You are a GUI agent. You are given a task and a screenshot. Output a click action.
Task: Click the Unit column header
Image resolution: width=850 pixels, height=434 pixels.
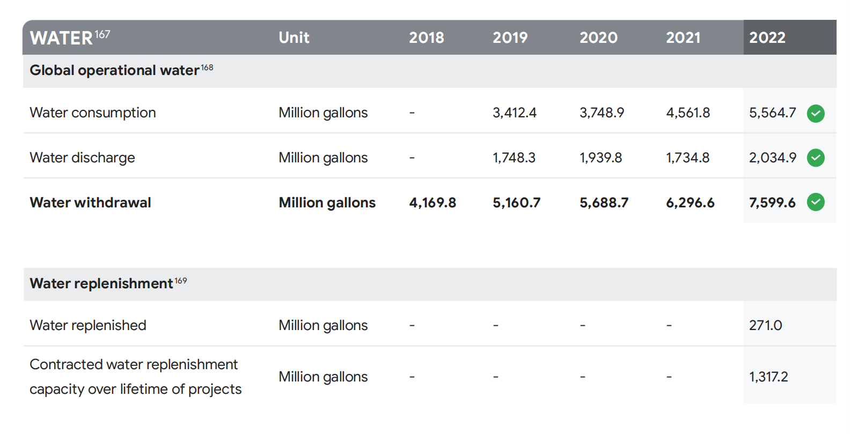tap(294, 38)
